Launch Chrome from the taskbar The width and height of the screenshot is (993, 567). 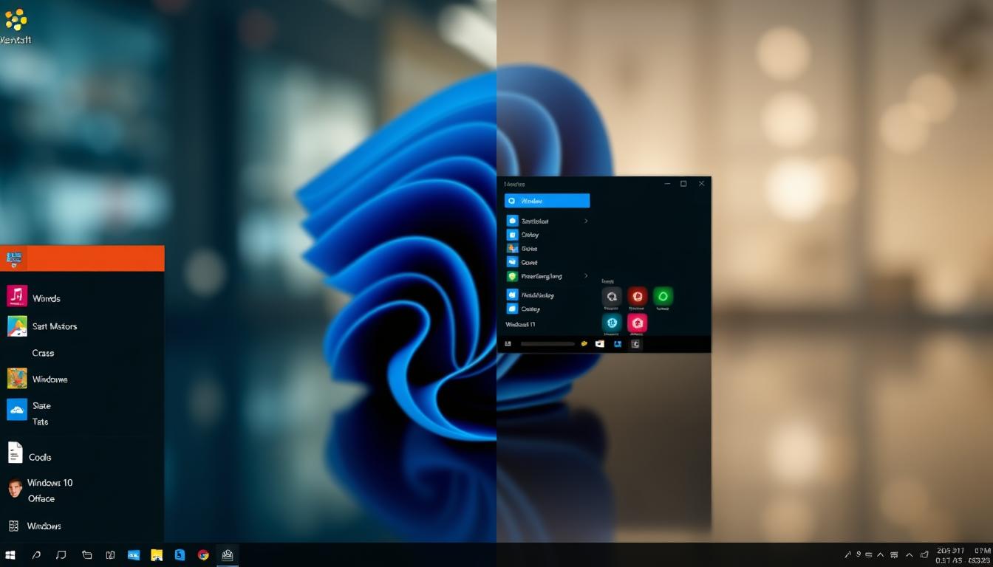[x=203, y=555]
